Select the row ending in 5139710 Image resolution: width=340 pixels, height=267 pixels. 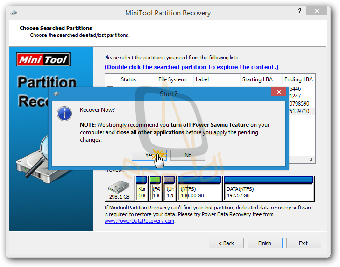coord(302,111)
